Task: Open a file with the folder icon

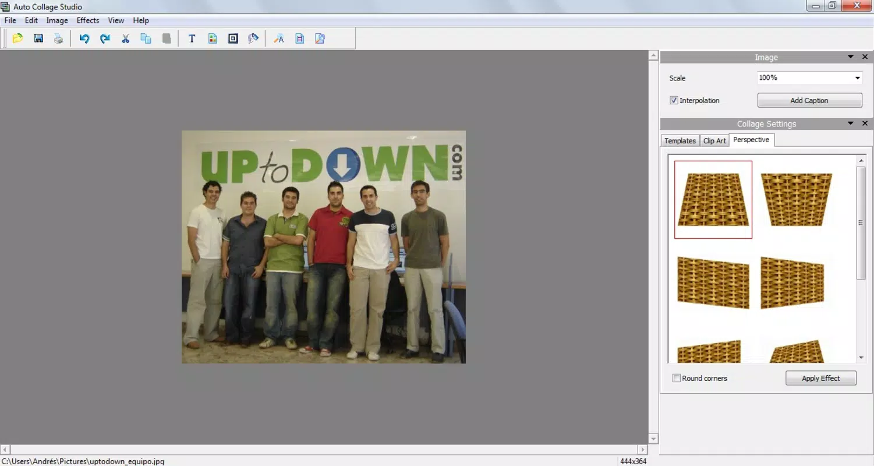Action: 17,38
